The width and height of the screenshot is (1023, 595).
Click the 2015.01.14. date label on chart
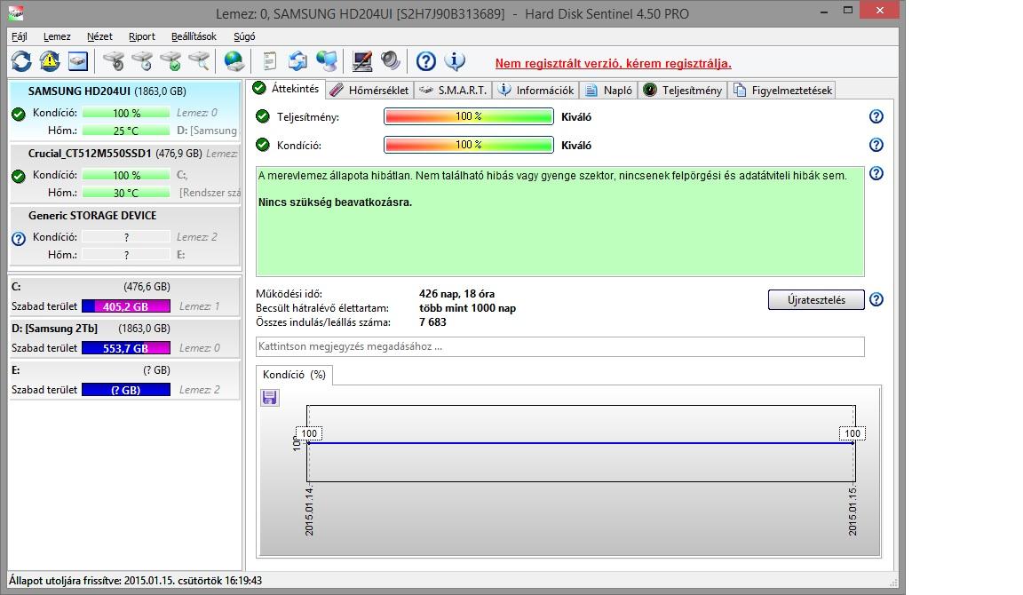309,510
